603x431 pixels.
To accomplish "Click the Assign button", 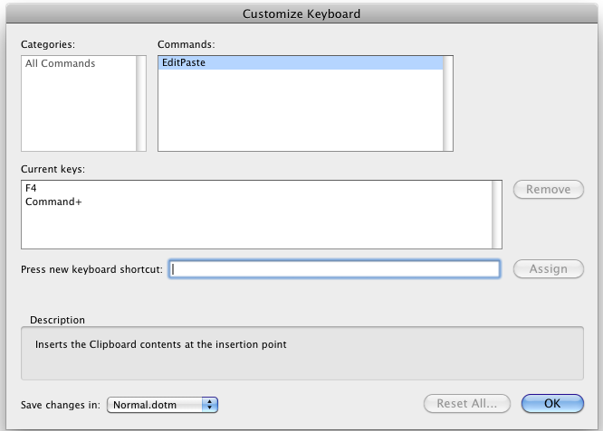I will coord(549,269).
